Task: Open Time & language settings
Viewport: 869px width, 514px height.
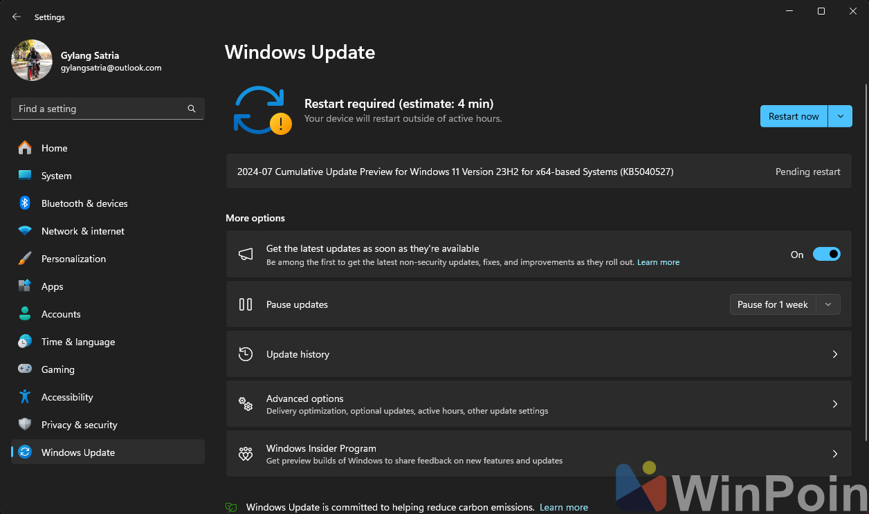Action: pyautogui.click(x=77, y=342)
